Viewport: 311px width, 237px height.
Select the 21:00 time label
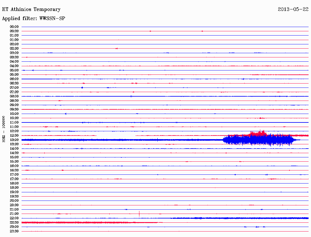(14, 209)
